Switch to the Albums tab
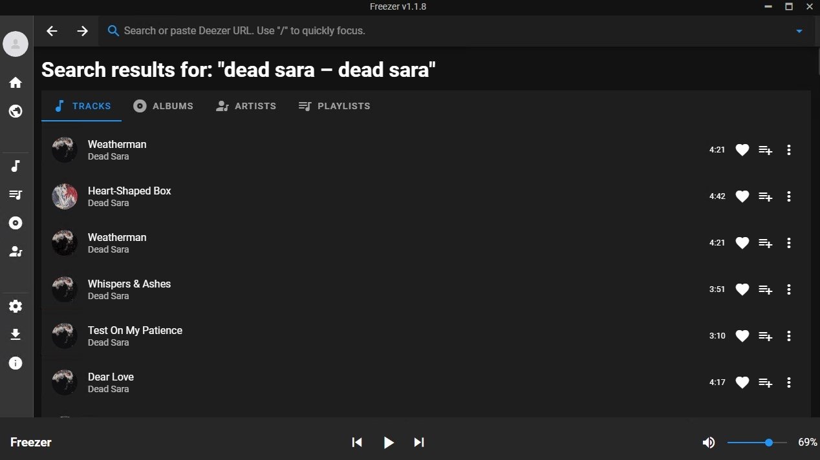The width and height of the screenshot is (820, 460). 163,106
